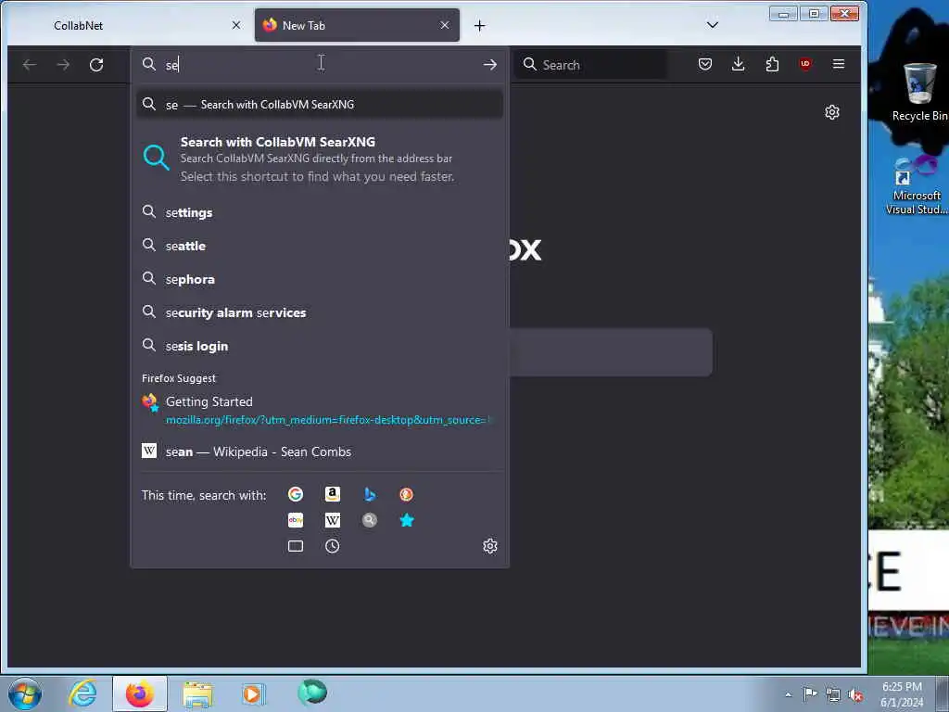Close the CollabNet tab

pos(236,25)
